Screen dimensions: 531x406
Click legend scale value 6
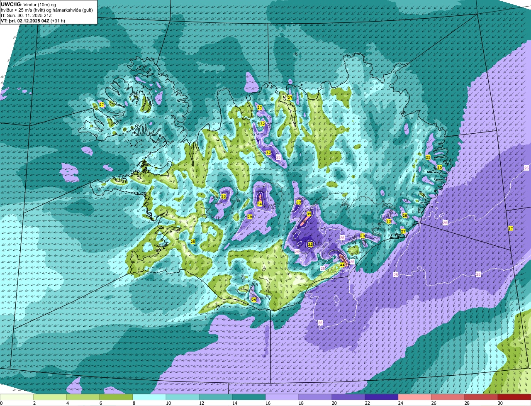point(100,403)
